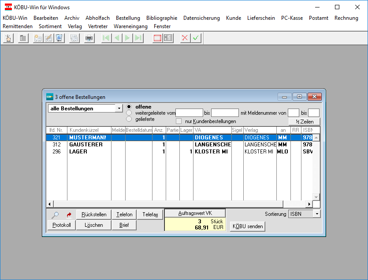Click the Bestelldatum column header
The width and height of the screenshot is (368, 280).
[x=139, y=130]
